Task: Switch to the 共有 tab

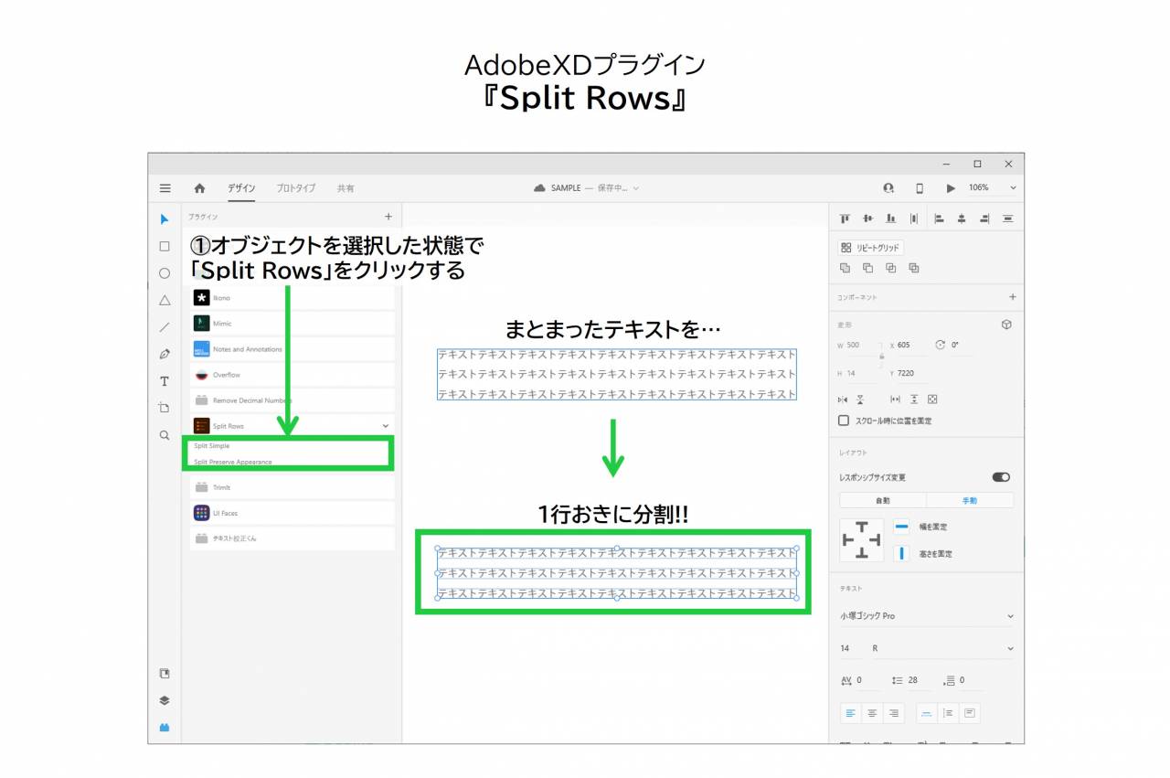Action: coord(346,188)
